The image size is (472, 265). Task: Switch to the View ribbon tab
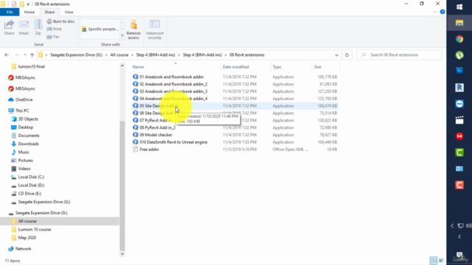[69, 12]
